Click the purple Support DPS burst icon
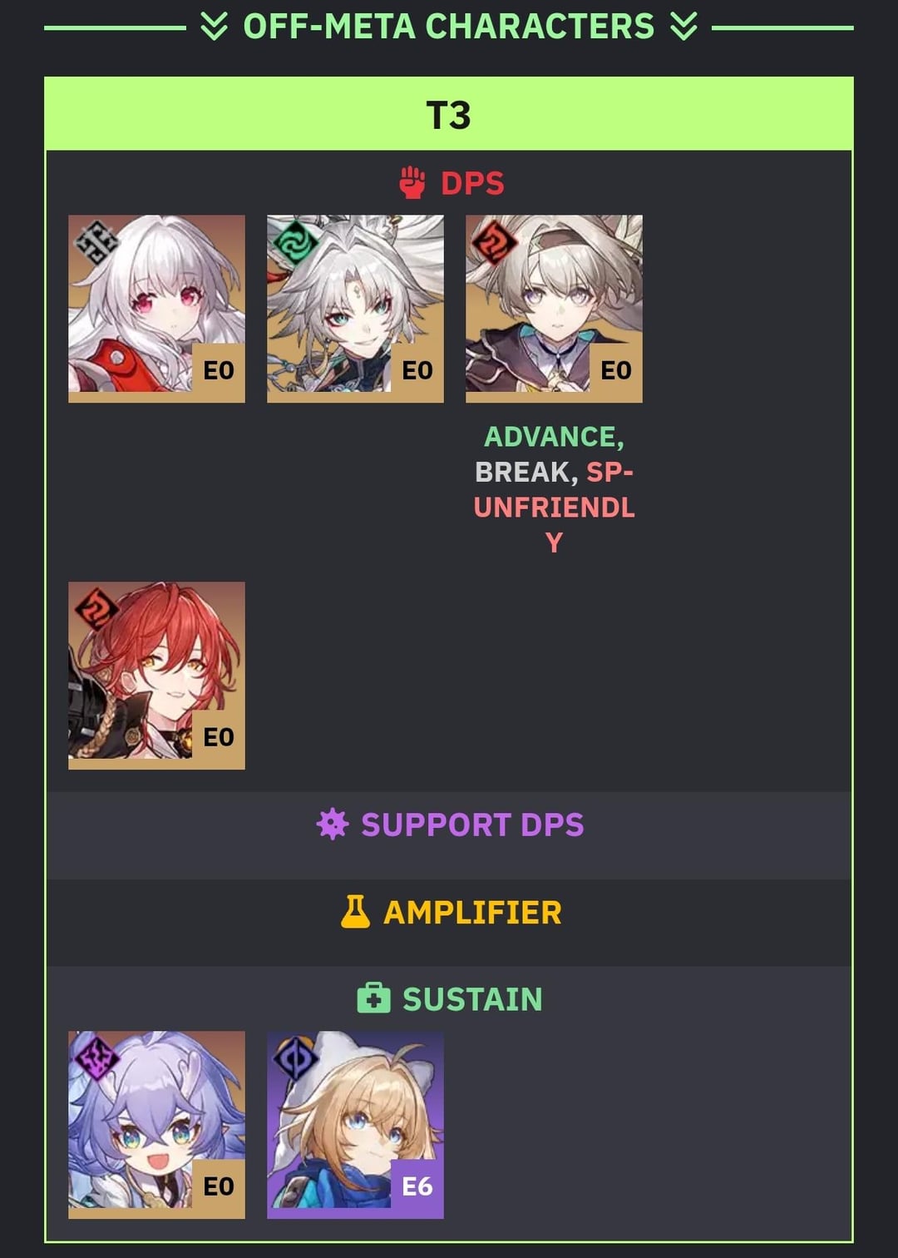Viewport: 898px width, 1258px height. pos(332,824)
